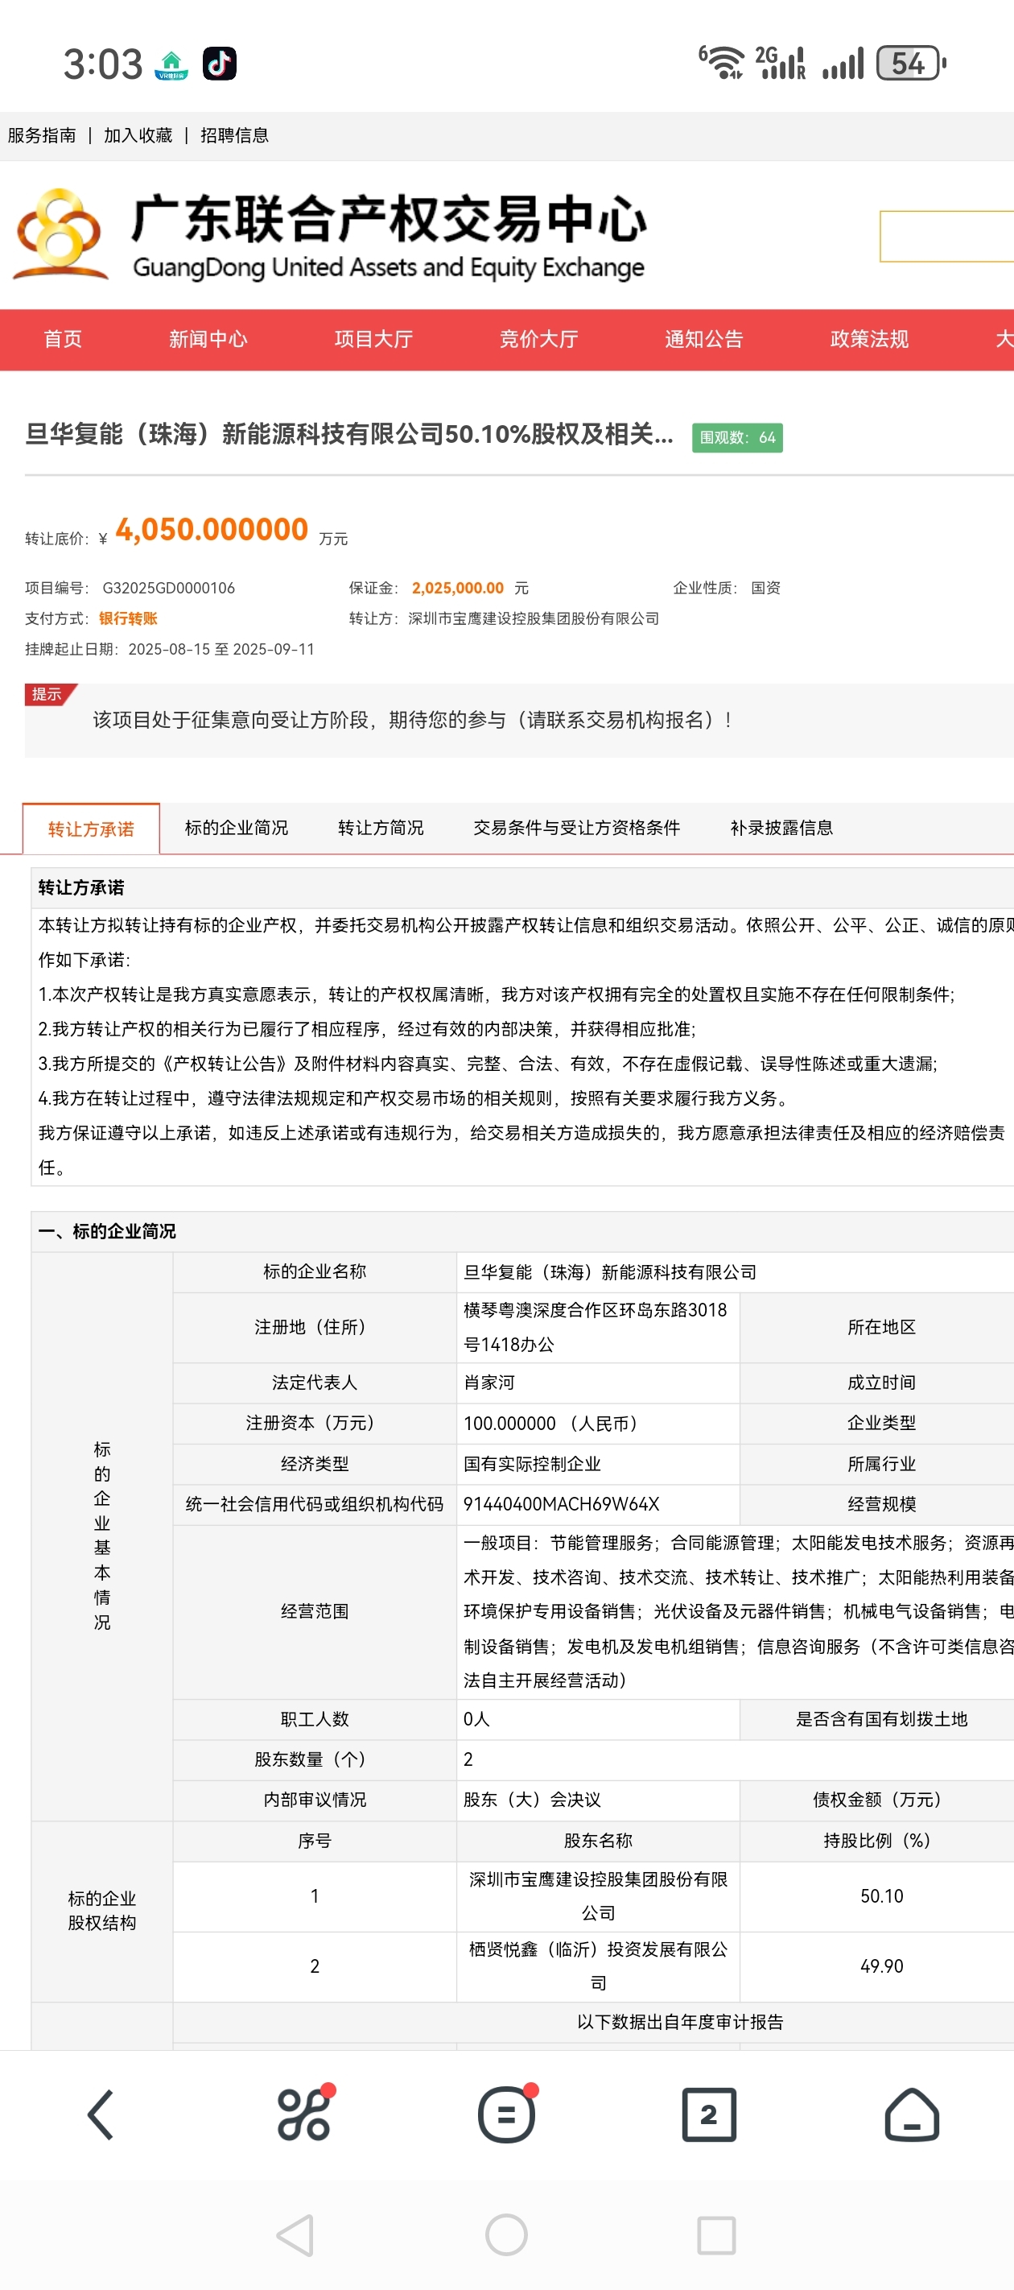Viewport: 1014px width, 2290px height.
Task: Click the project title heading
Action: tap(349, 434)
